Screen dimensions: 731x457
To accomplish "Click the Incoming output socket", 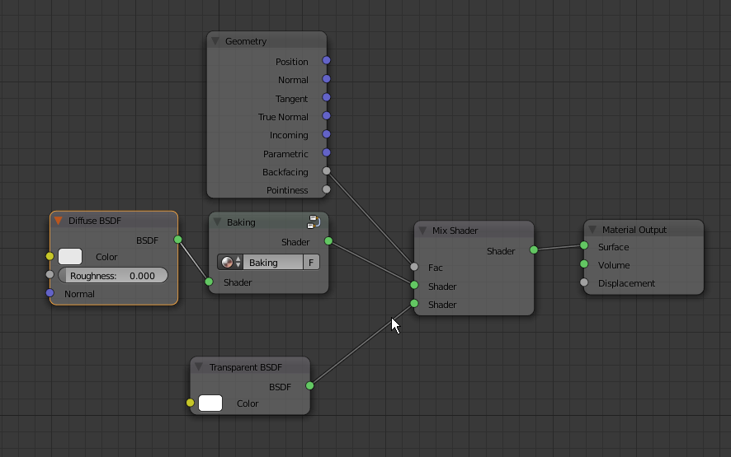I will coord(327,134).
